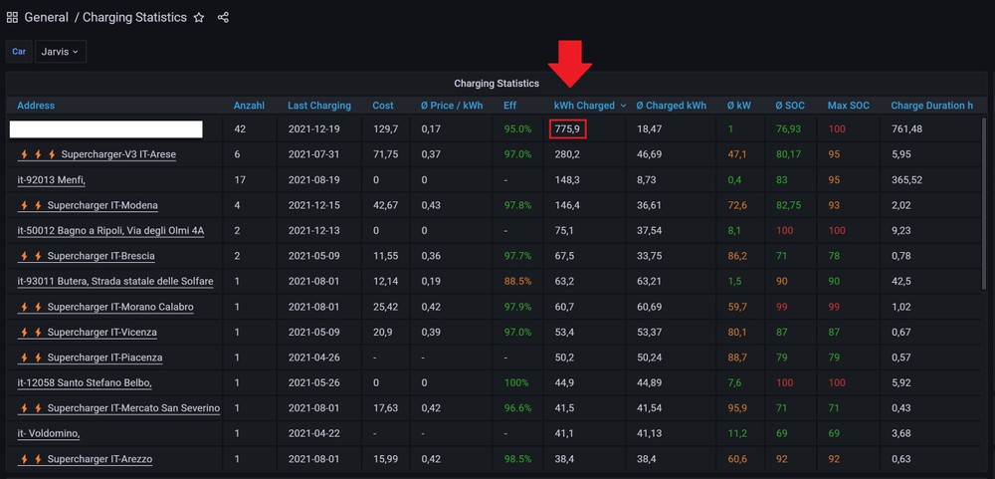The width and height of the screenshot is (995, 479).
Task: Click lightning bolt icon beside IT-Vicenza
Action: click(x=31, y=333)
